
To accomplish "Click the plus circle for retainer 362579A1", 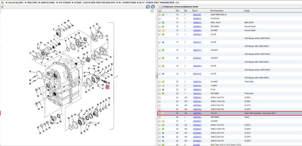I will tap(159, 117).
